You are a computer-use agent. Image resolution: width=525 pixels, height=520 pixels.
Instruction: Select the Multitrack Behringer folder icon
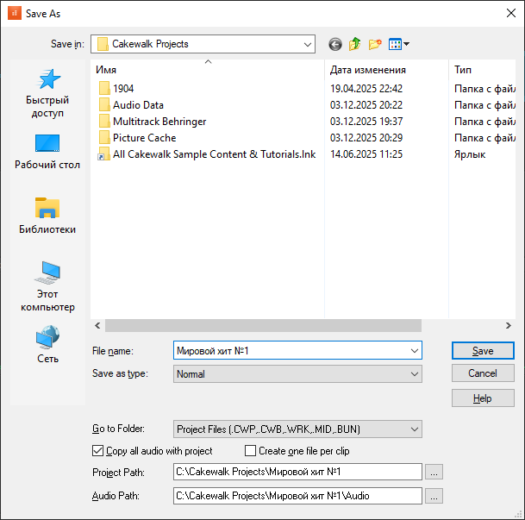tap(104, 122)
